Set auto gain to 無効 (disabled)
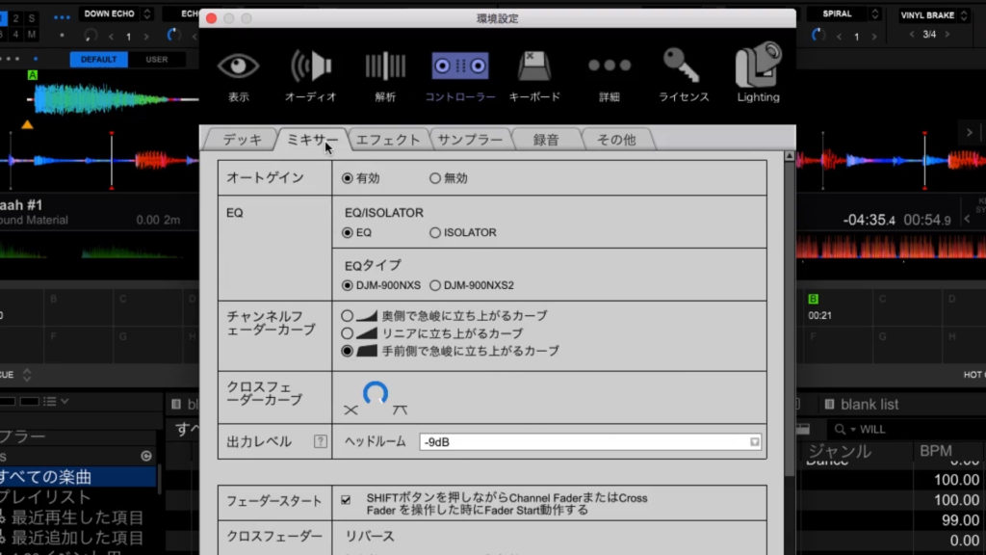 435,178
